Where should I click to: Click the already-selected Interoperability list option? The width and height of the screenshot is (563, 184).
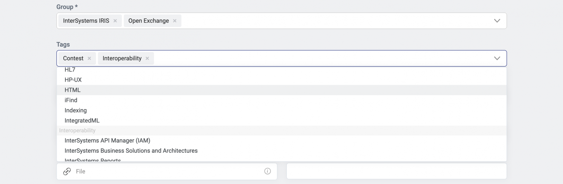77,131
